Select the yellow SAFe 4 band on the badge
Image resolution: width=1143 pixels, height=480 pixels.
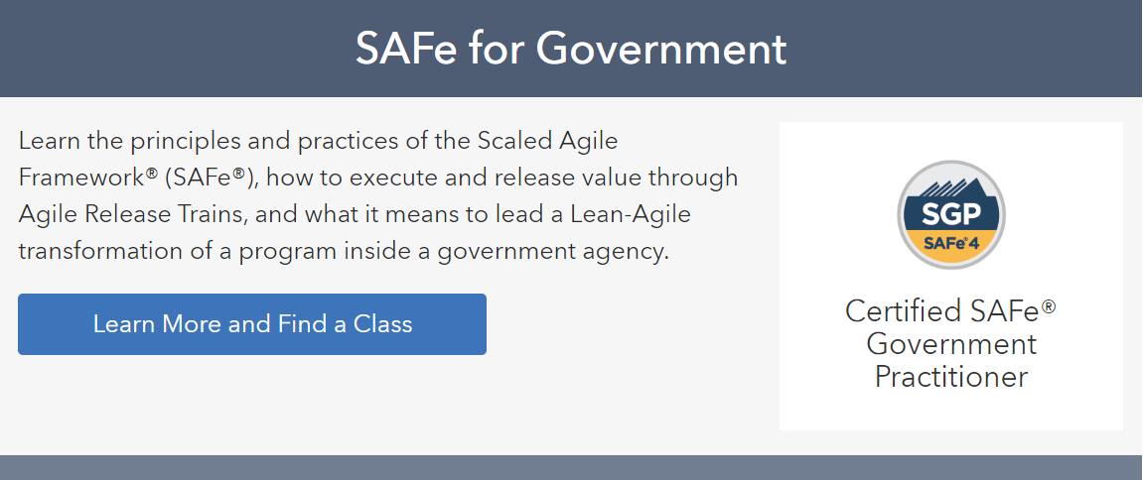(x=951, y=246)
